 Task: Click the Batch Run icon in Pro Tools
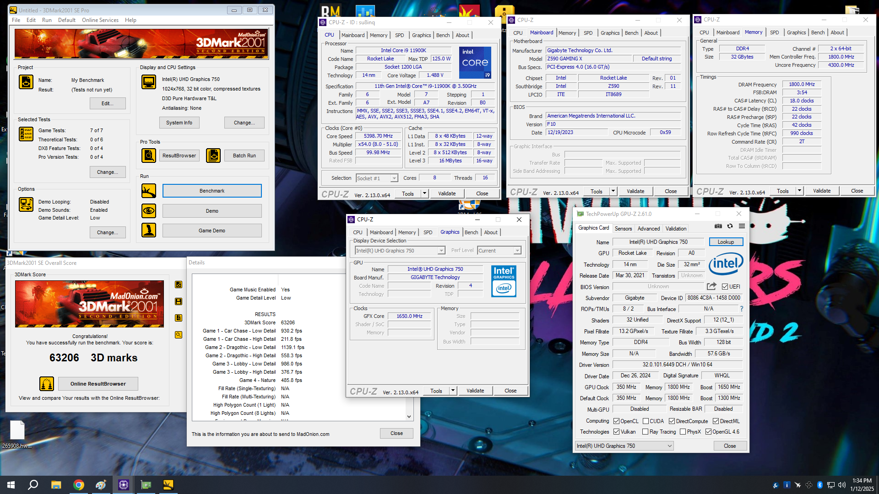coord(213,156)
